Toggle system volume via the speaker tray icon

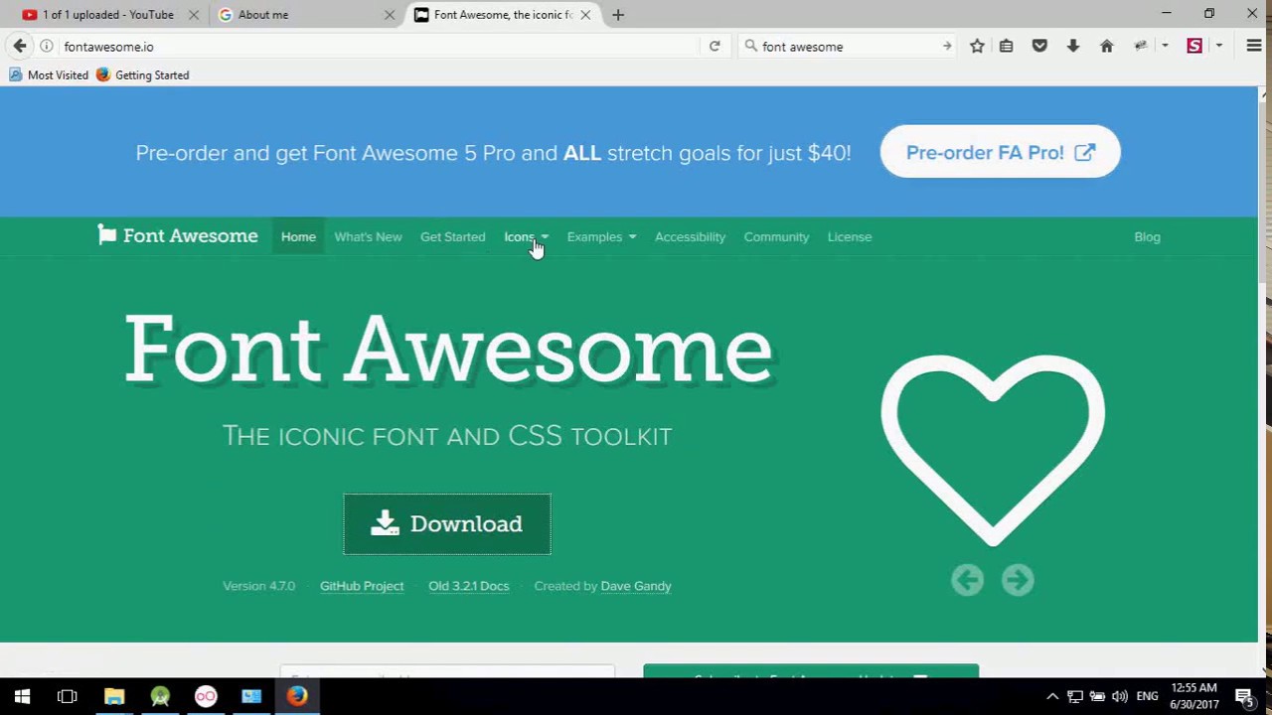(1119, 696)
